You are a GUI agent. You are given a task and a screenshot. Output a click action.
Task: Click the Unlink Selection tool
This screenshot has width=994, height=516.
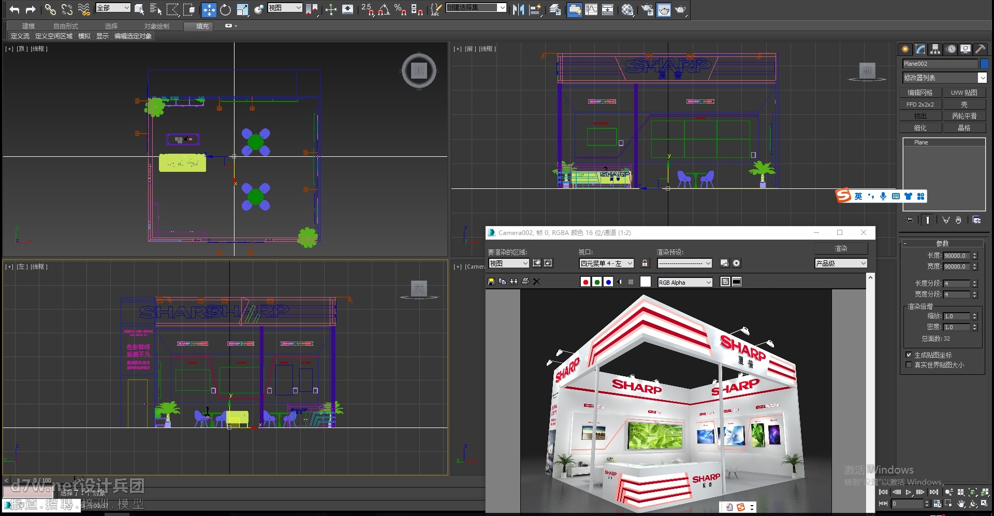click(67, 9)
